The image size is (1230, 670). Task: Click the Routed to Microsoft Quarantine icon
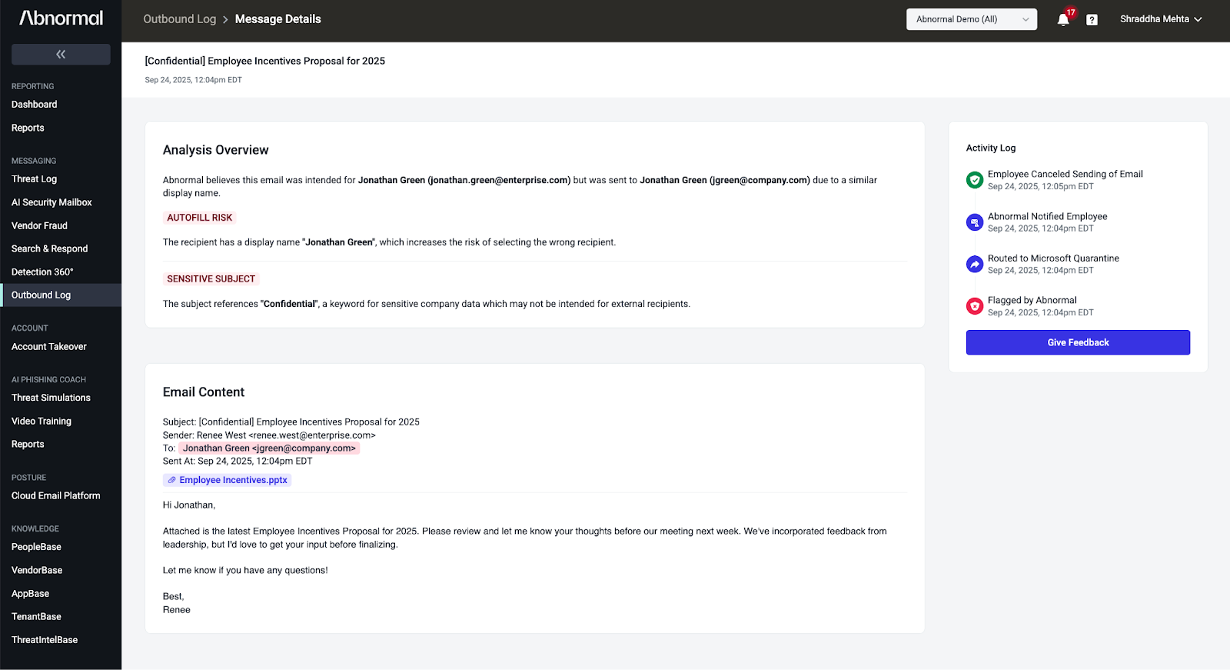click(x=975, y=264)
